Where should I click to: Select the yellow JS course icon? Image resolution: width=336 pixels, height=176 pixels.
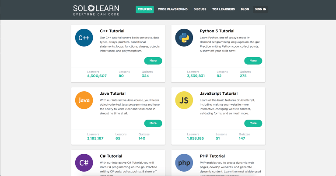(x=184, y=100)
